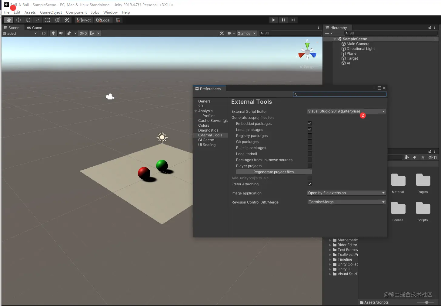Click the Step frame button
Viewport: 441px width, 306px height.
click(x=293, y=20)
